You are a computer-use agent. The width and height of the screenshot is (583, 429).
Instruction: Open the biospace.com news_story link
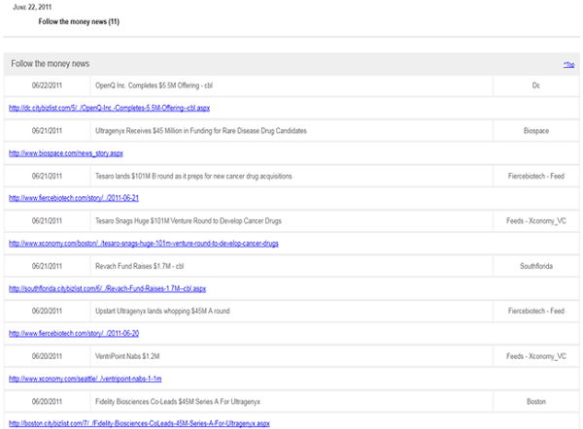pos(66,153)
